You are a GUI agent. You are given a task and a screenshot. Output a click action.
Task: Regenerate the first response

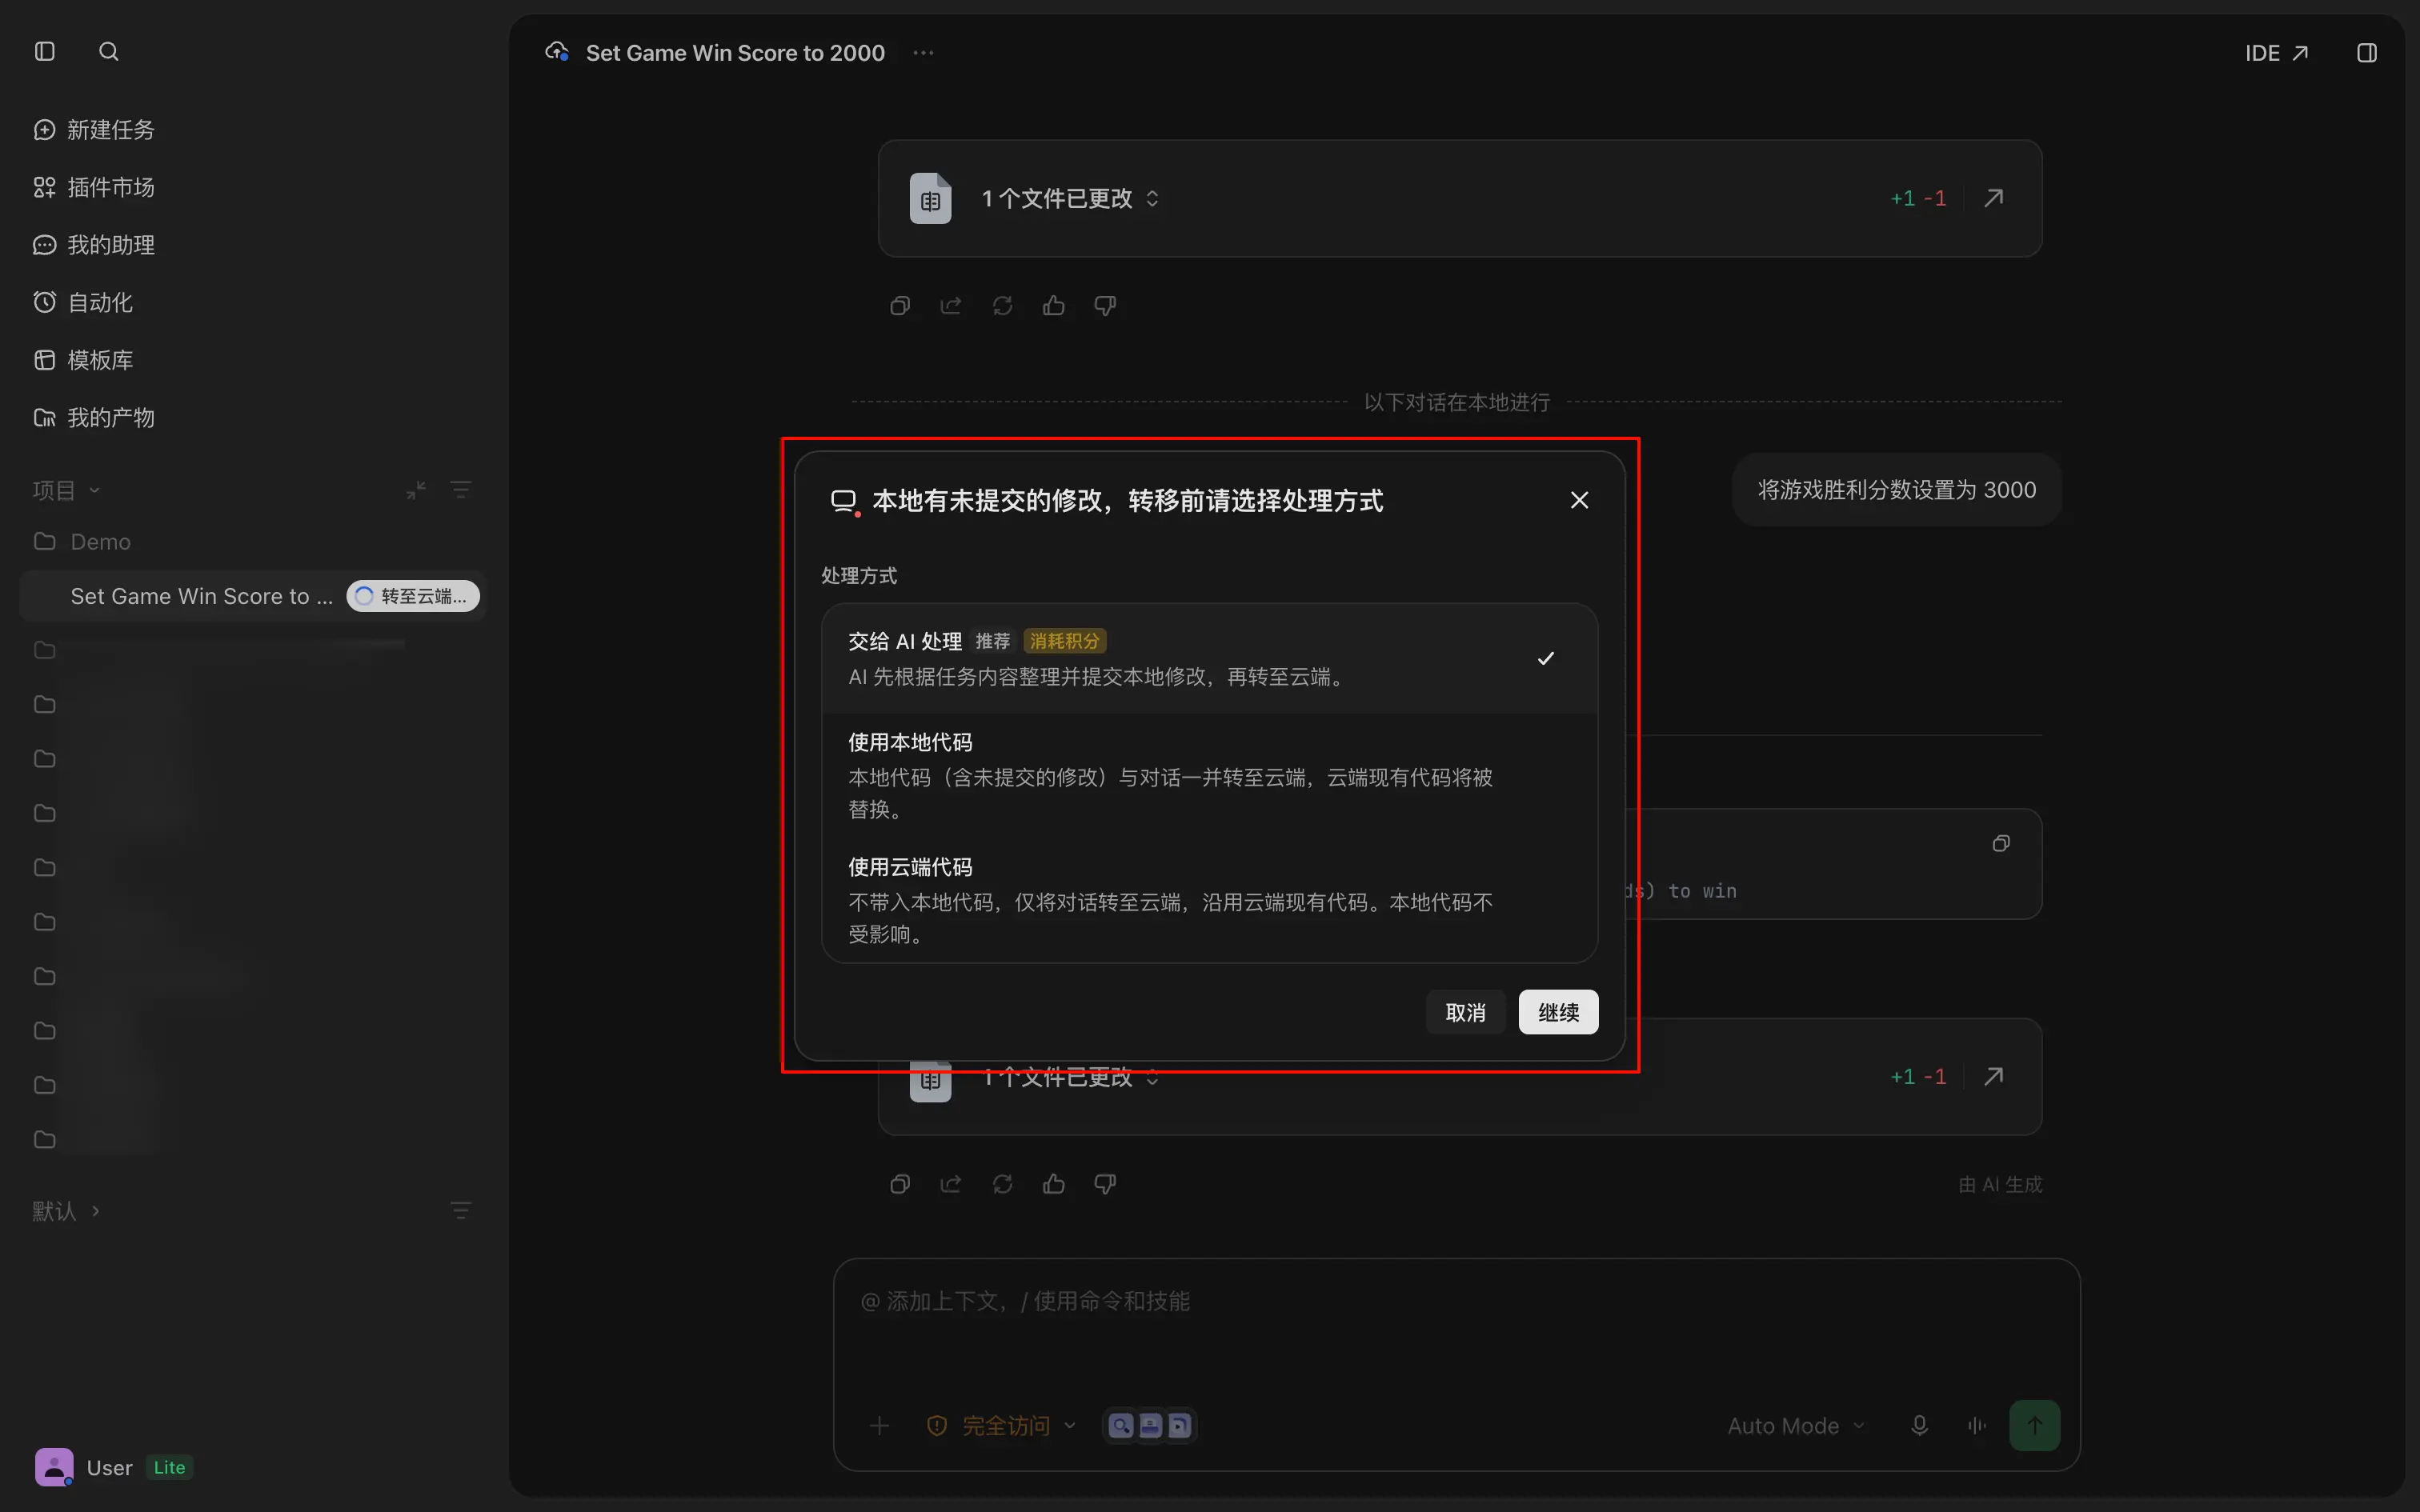[1002, 306]
